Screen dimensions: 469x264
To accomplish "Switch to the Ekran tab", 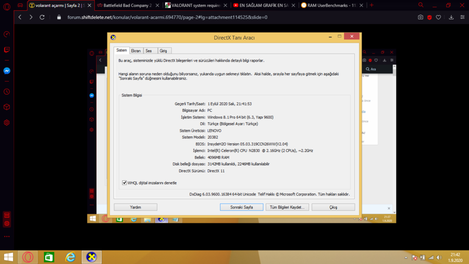I will tap(136, 51).
